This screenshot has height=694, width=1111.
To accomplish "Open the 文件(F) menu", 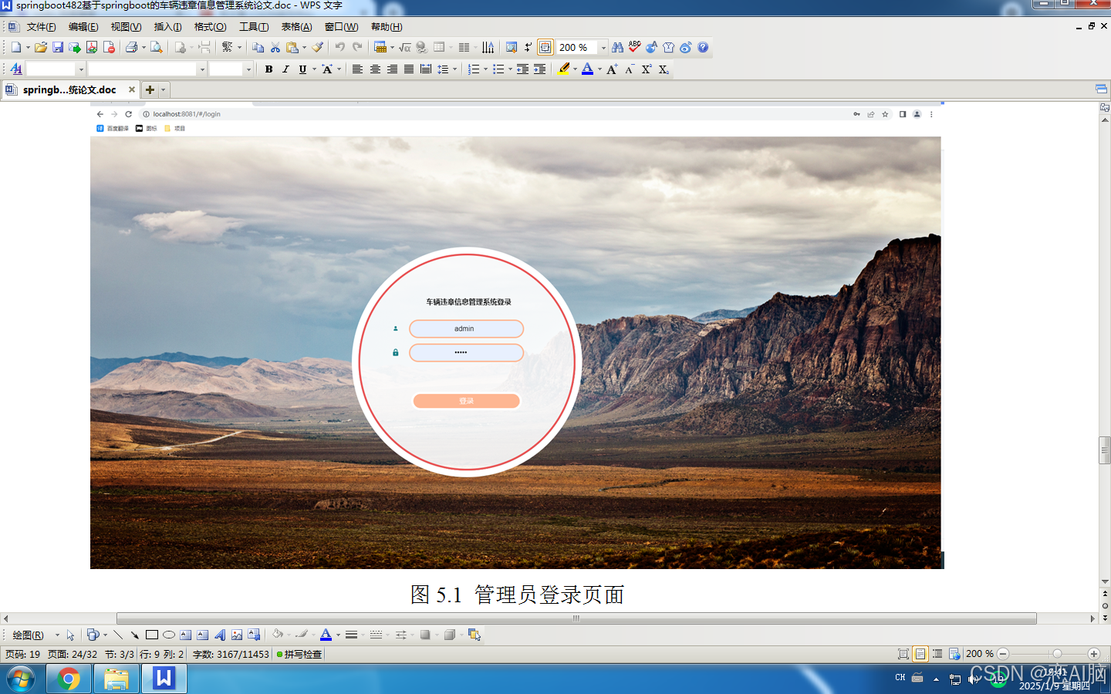I will [x=42, y=26].
